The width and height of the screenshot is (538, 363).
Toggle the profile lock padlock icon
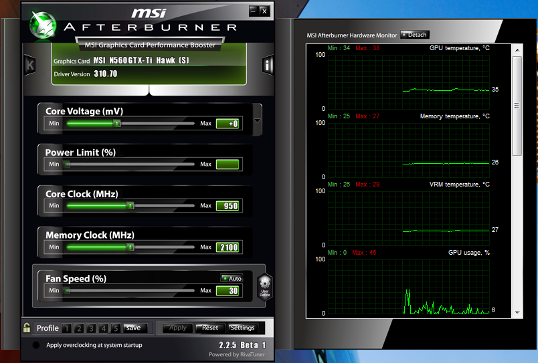click(27, 328)
